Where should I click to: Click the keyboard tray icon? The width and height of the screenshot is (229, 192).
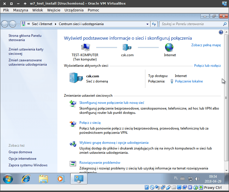tap(182, 178)
